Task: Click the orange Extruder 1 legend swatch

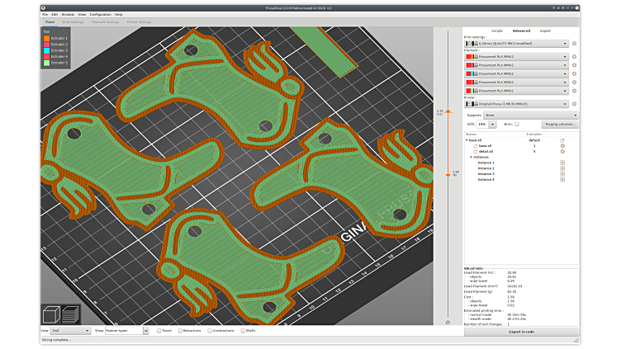Action: click(x=46, y=38)
